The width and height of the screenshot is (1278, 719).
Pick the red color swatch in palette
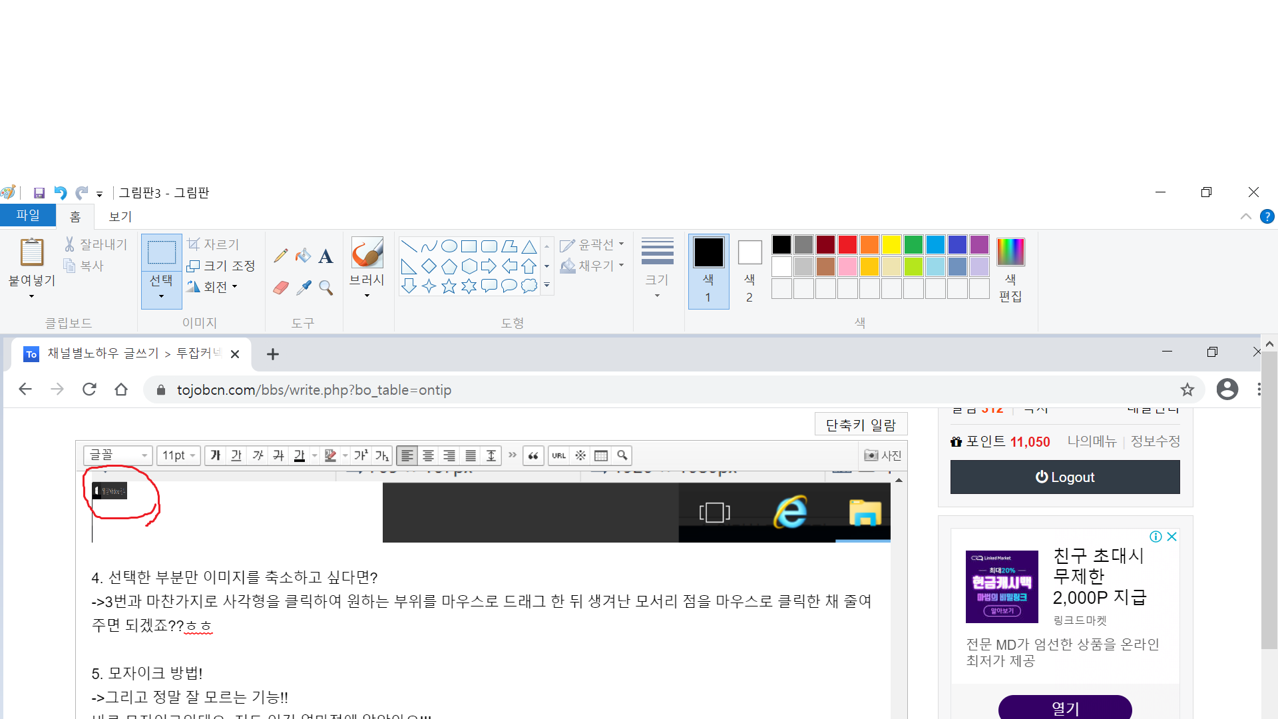pyautogui.click(x=847, y=245)
